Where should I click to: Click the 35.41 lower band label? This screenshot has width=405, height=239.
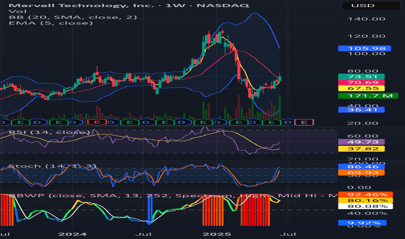(362, 110)
